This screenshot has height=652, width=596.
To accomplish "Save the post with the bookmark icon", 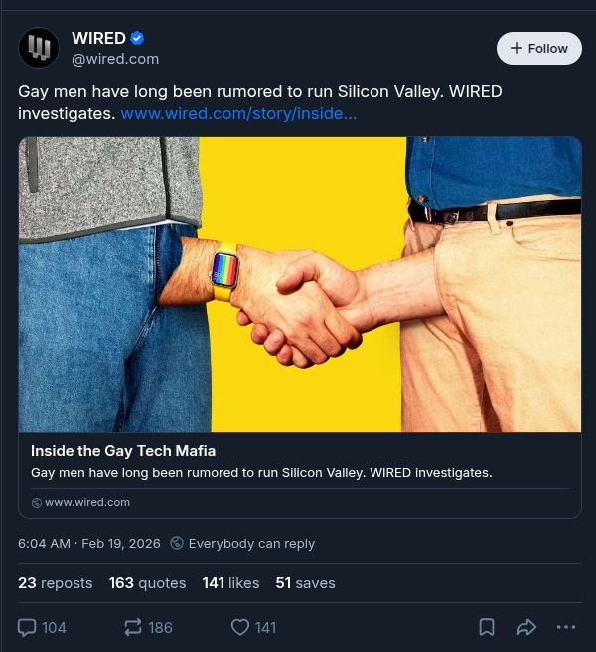I will [x=487, y=627].
